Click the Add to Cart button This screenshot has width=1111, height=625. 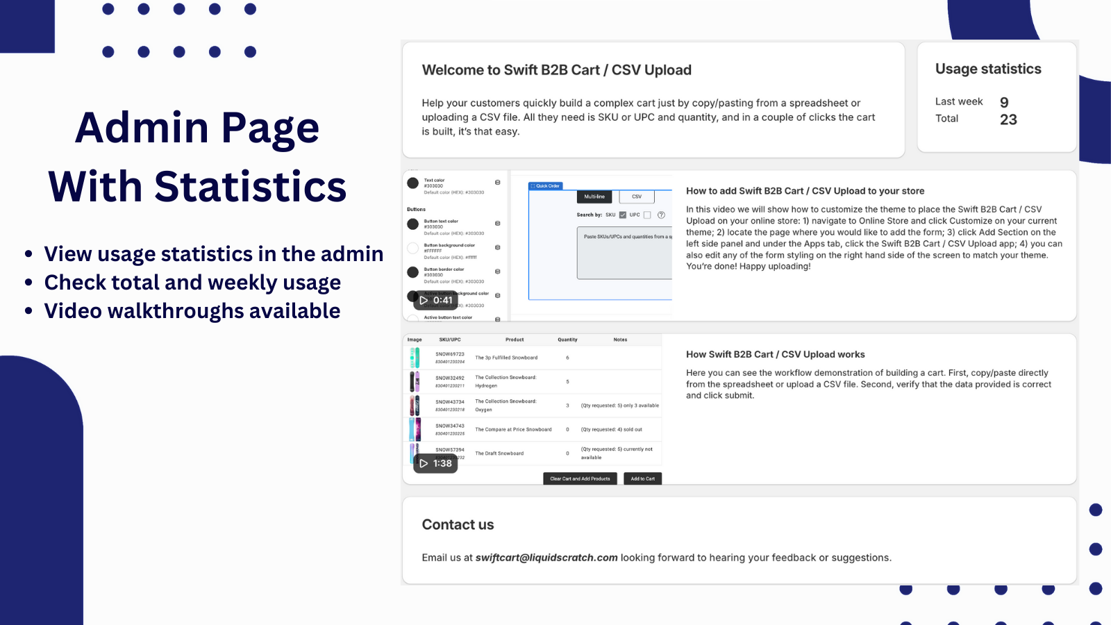click(643, 478)
